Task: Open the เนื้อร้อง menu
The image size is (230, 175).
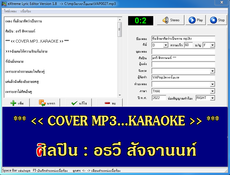Action: coord(26,11)
